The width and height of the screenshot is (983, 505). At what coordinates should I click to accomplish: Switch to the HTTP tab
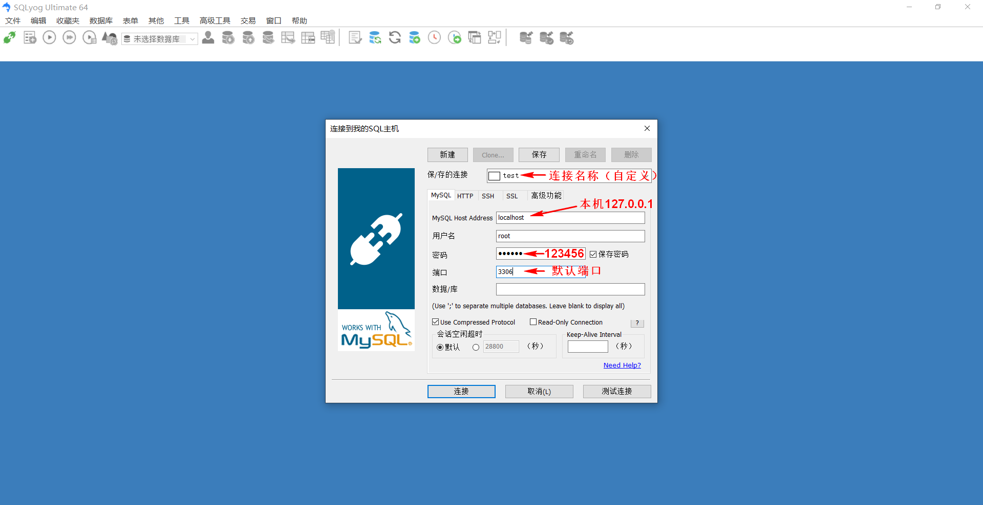pyautogui.click(x=465, y=196)
